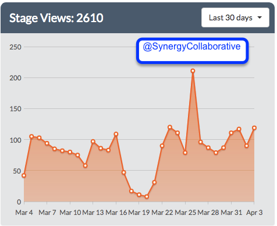The height and width of the screenshot is (226, 277).
Task: Click the Mar 10 x-axis label
Action: click(x=70, y=213)
